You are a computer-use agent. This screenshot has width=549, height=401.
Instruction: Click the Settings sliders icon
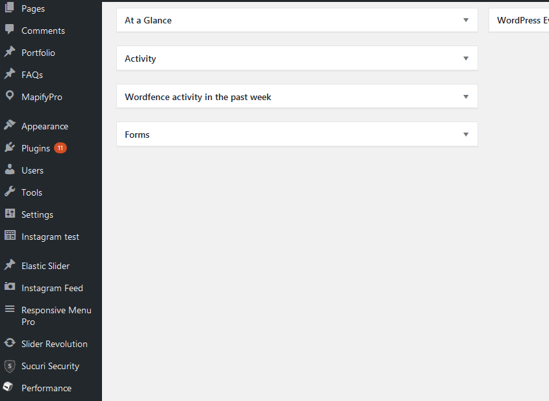point(10,214)
